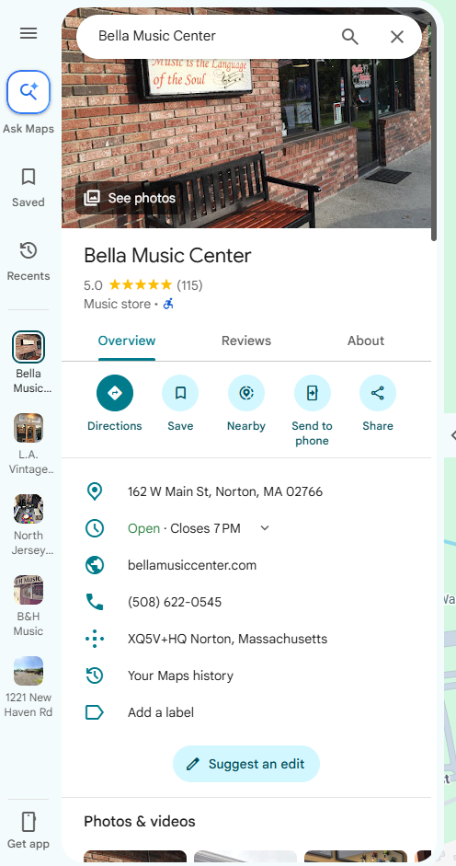The width and height of the screenshot is (456, 866).
Task: Switch to the Reviews tab
Action: (246, 341)
